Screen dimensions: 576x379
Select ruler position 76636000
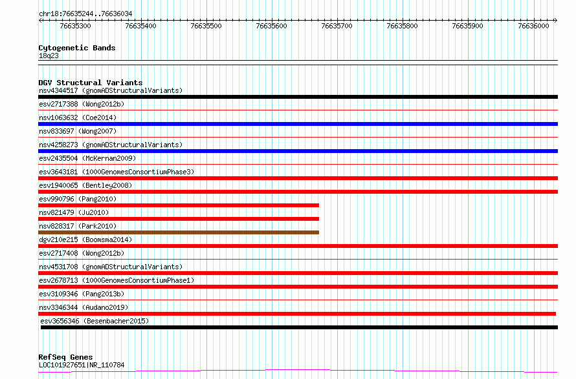point(533,26)
